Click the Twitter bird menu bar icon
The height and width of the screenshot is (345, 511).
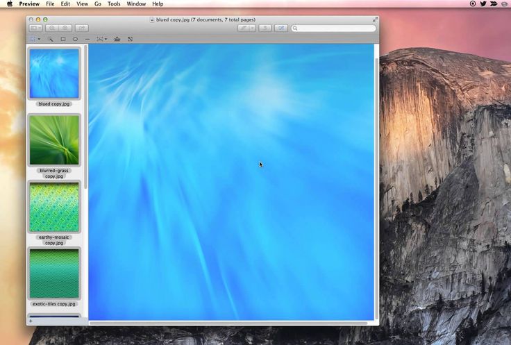483,4
